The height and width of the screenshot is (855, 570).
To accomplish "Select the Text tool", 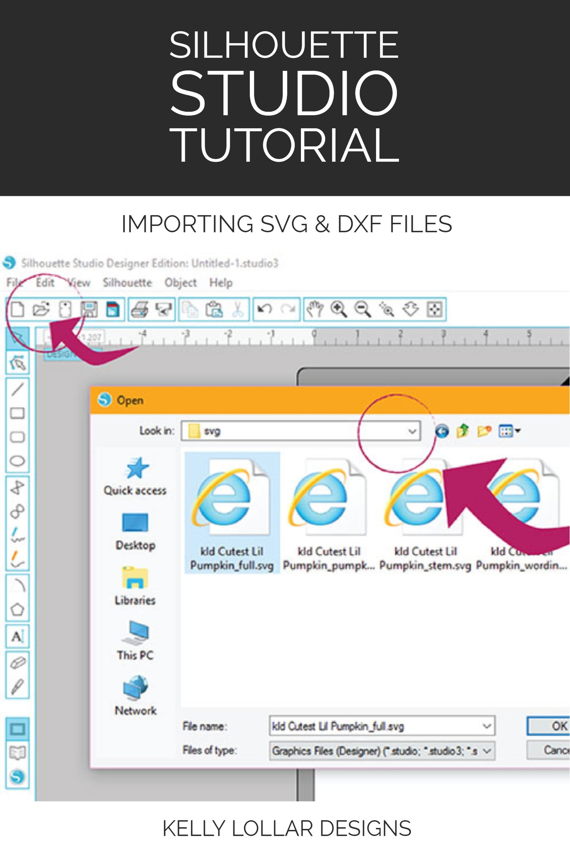I will [18, 635].
